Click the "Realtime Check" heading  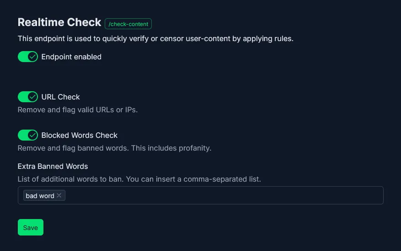(59, 22)
